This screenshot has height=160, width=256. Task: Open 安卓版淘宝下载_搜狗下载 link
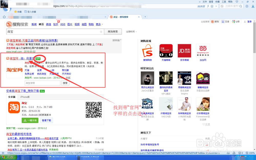coord(23,91)
